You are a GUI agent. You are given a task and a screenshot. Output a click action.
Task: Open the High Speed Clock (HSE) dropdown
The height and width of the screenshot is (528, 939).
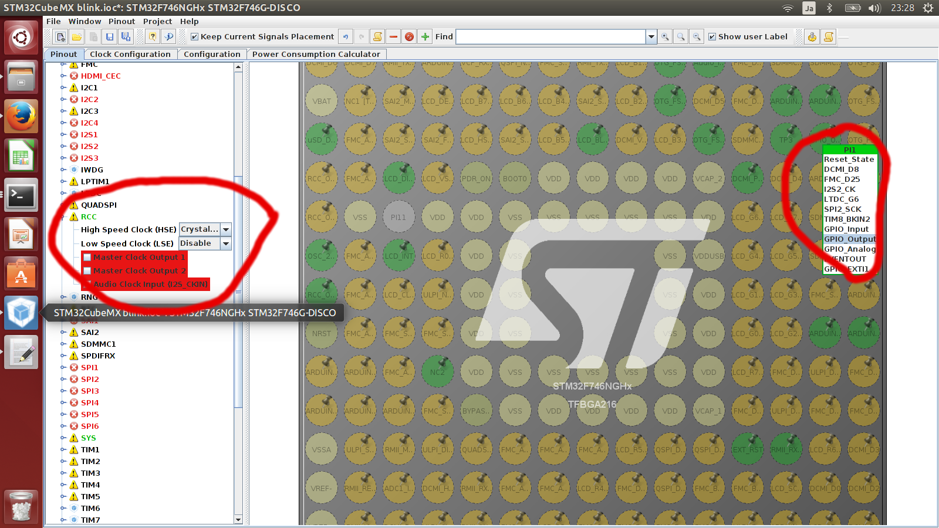[x=226, y=229]
